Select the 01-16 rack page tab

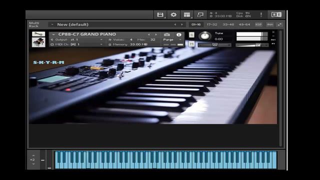(196, 24)
